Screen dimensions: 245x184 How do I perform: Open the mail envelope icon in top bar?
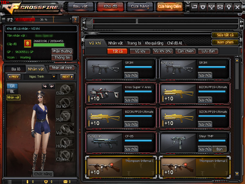pos(220,7)
